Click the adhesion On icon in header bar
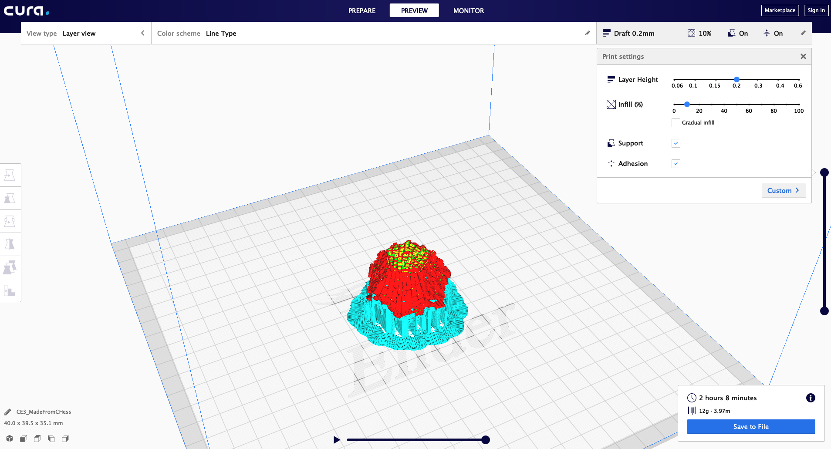The image size is (831, 449). click(x=767, y=33)
